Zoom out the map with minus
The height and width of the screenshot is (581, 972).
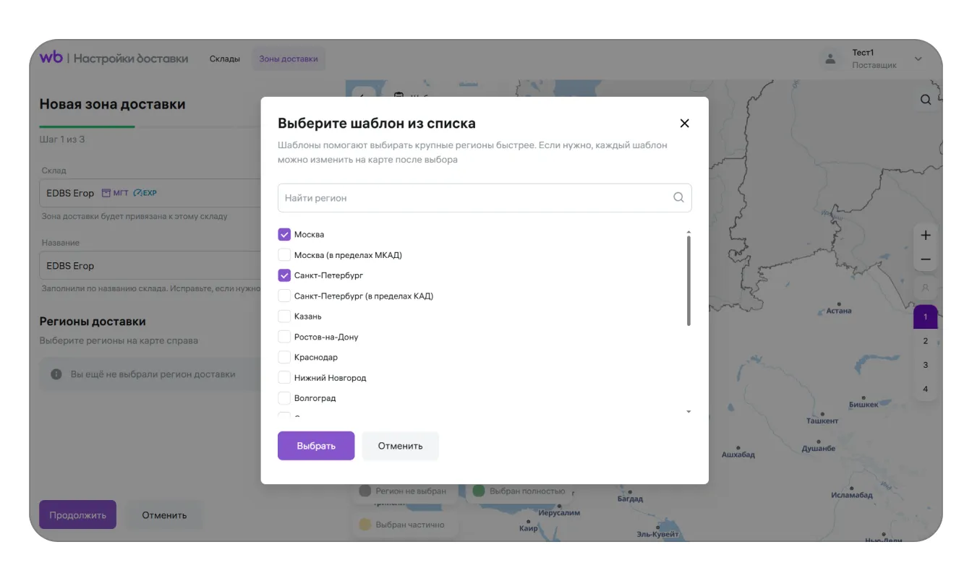[926, 259]
